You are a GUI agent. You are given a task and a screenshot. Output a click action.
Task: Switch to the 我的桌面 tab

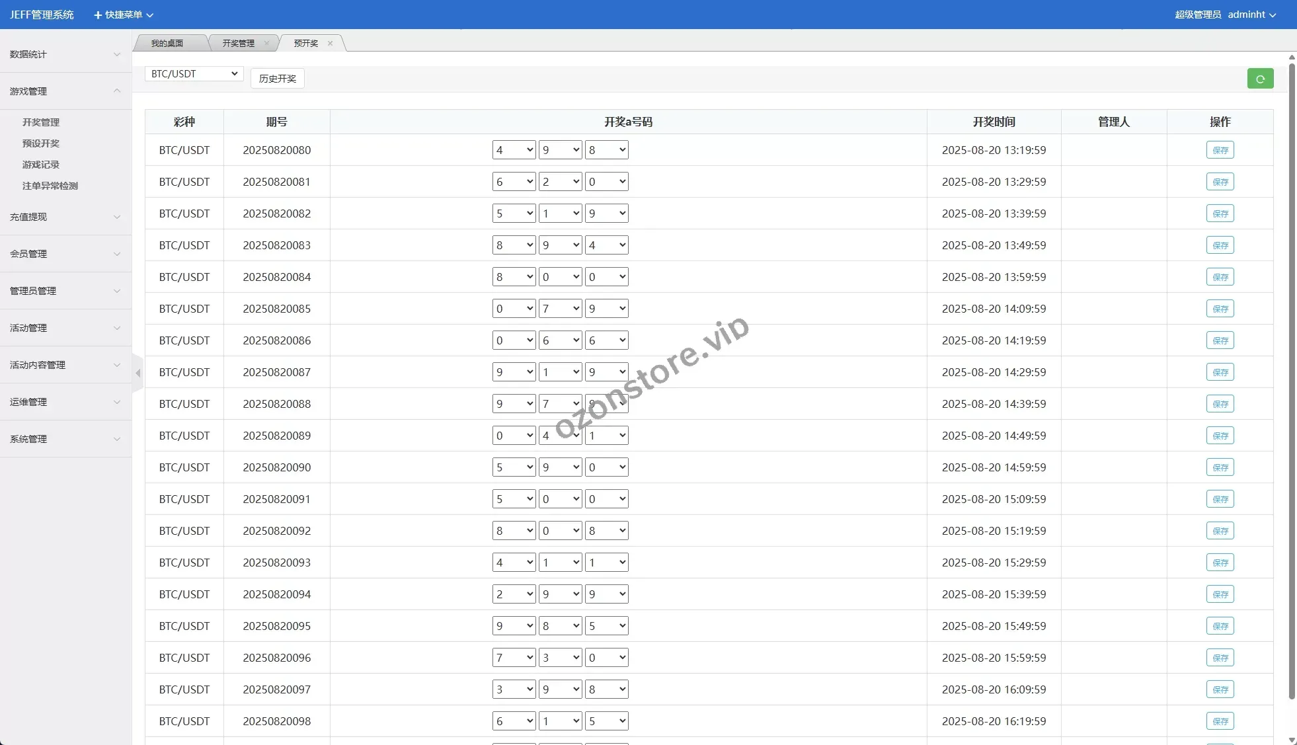tap(167, 44)
